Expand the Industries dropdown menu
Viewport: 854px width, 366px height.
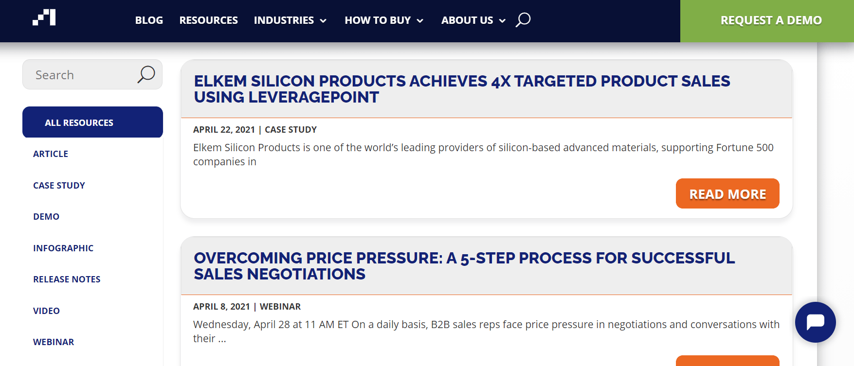point(290,20)
